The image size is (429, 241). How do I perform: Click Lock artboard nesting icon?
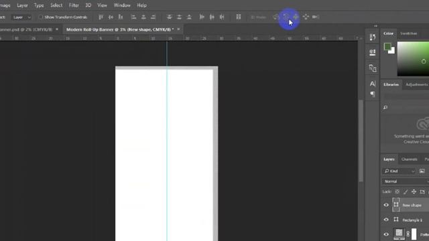[422, 191]
